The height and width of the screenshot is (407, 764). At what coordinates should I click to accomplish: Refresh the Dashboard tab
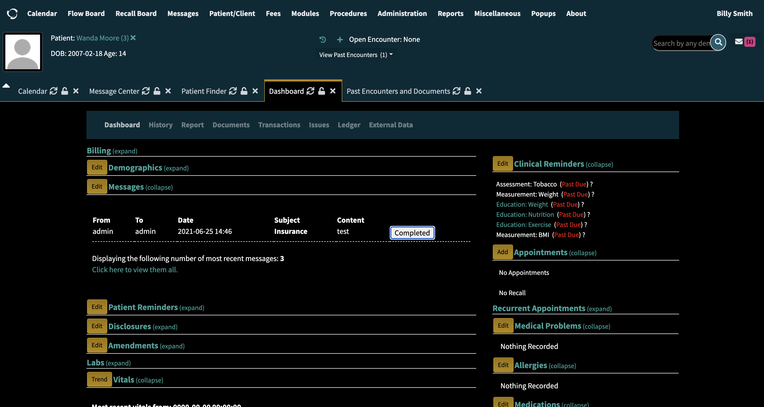point(310,91)
